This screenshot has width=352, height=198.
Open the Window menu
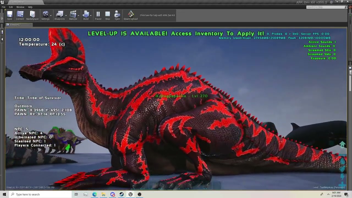[x=20, y=7]
